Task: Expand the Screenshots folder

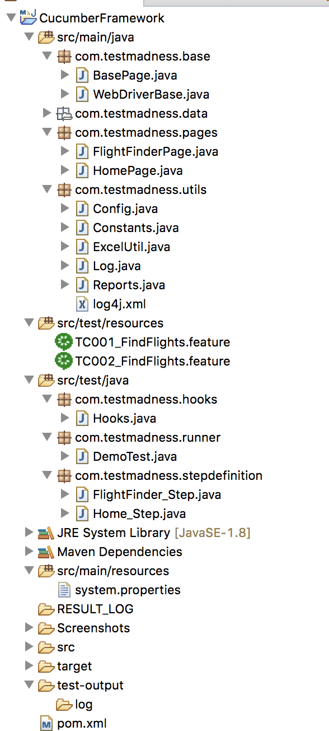Action: point(29,628)
